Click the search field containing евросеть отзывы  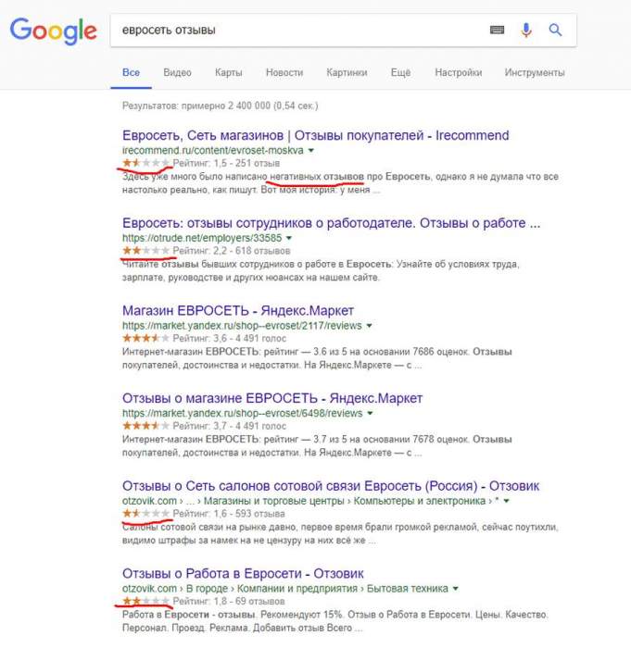(x=297, y=31)
